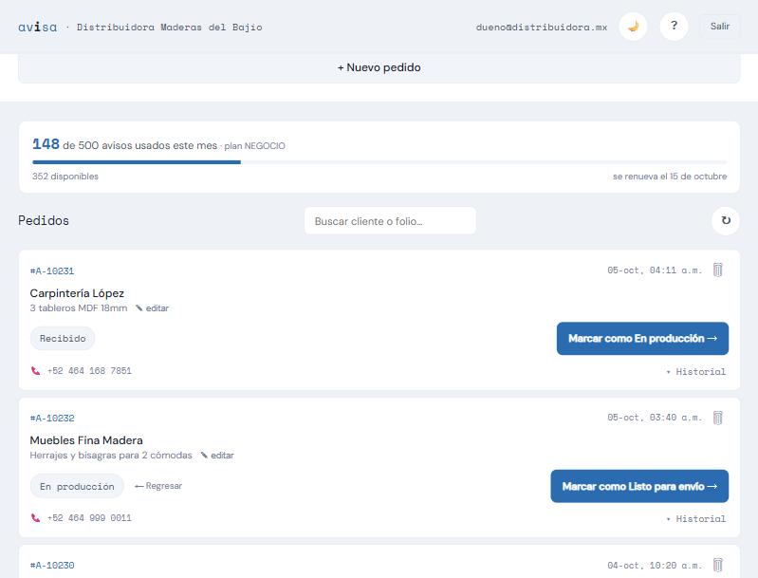Toggle dark mode with the moon icon
Image resolution: width=758 pixels, height=578 pixels.
633,27
